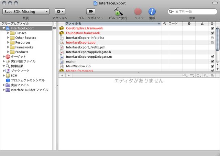Select InterfaceExport.app in the file list
This screenshot has height=156, width=220.
81,43
